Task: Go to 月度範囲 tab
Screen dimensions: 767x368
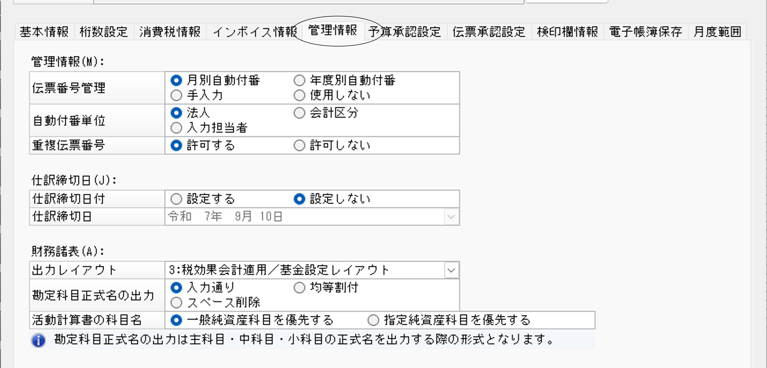Action: [717, 32]
